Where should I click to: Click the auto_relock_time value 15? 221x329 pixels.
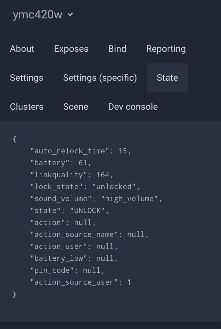(123, 151)
